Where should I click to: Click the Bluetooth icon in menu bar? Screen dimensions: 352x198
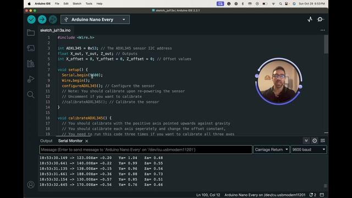coord(243,4)
